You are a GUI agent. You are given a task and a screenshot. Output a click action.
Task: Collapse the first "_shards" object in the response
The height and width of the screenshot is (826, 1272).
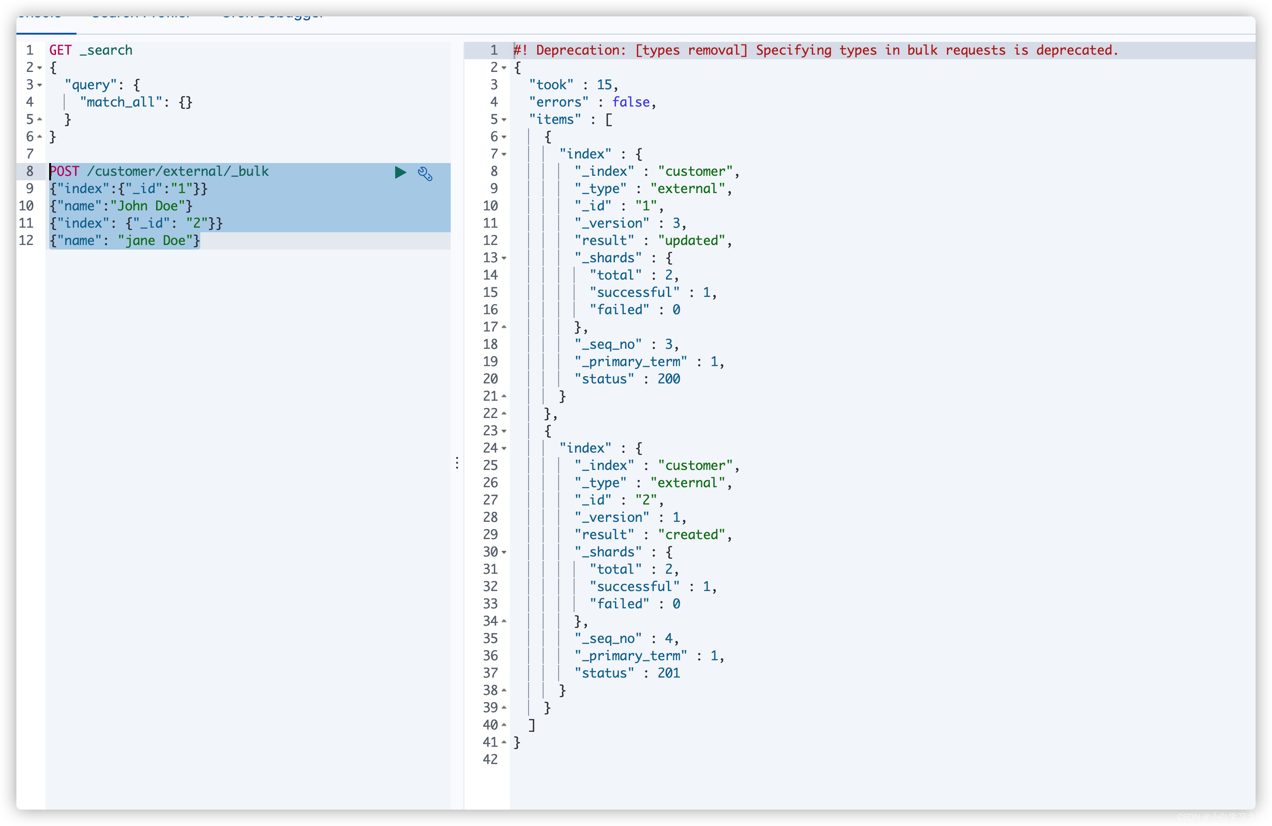504,258
